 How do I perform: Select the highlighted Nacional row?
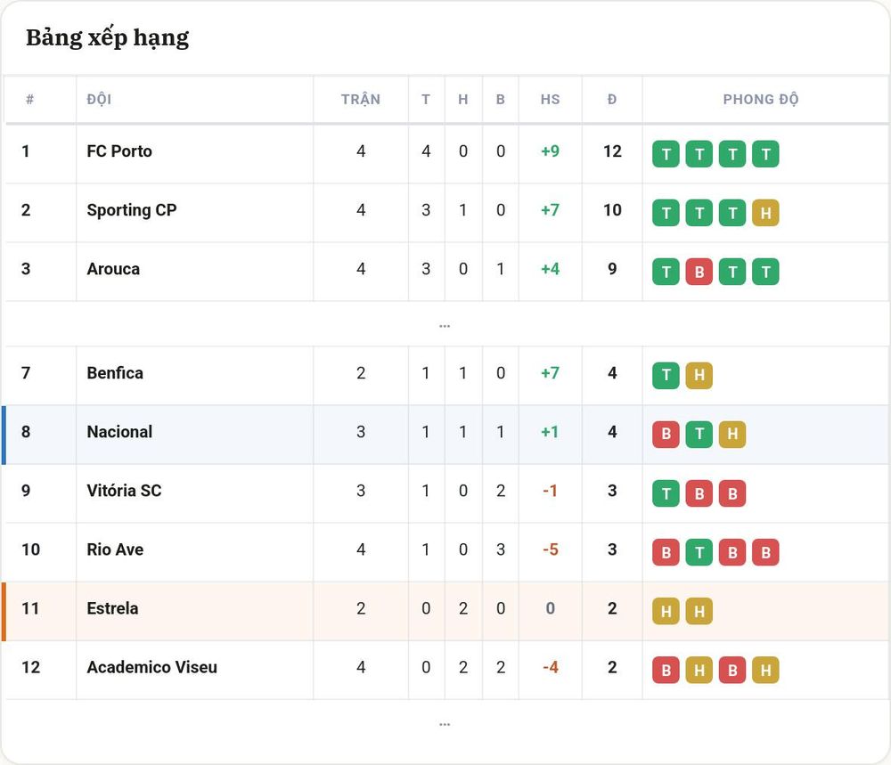[446, 435]
